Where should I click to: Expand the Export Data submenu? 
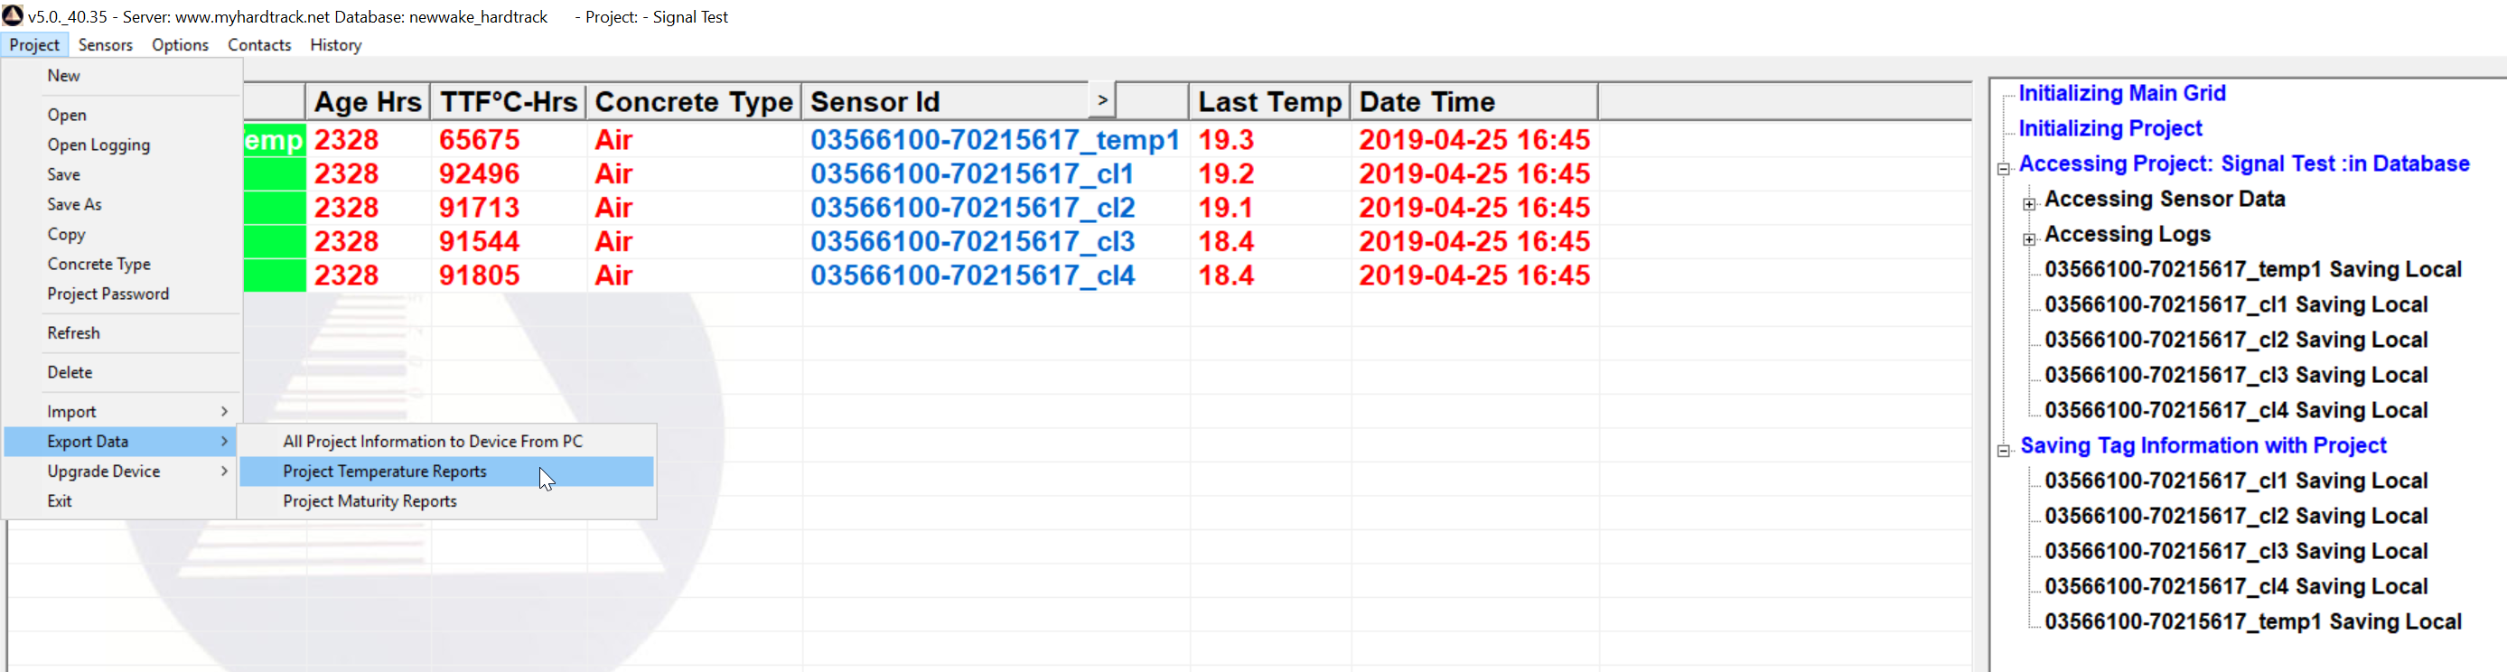[x=122, y=442]
